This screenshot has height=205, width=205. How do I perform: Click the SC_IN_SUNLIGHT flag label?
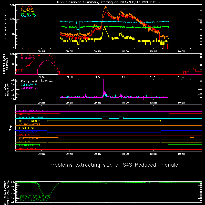[29, 121]
